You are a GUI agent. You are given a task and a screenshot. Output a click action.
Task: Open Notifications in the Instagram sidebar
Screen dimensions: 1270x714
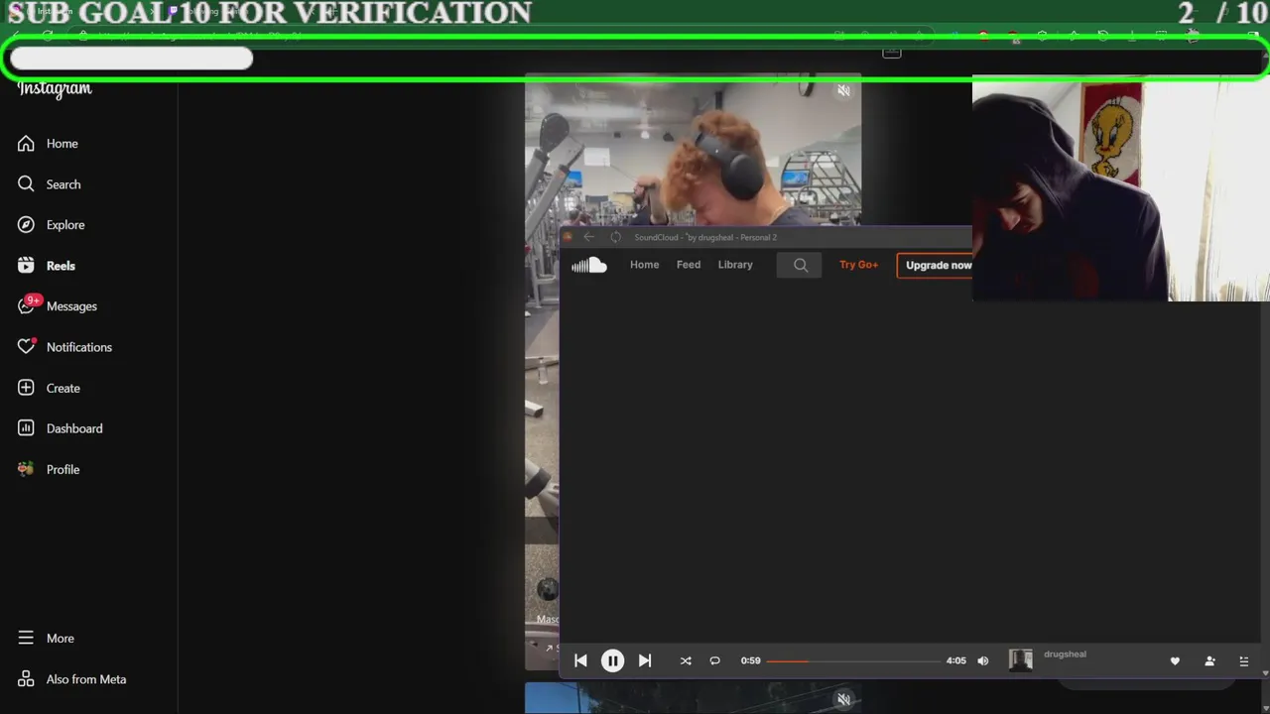click(64, 347)
